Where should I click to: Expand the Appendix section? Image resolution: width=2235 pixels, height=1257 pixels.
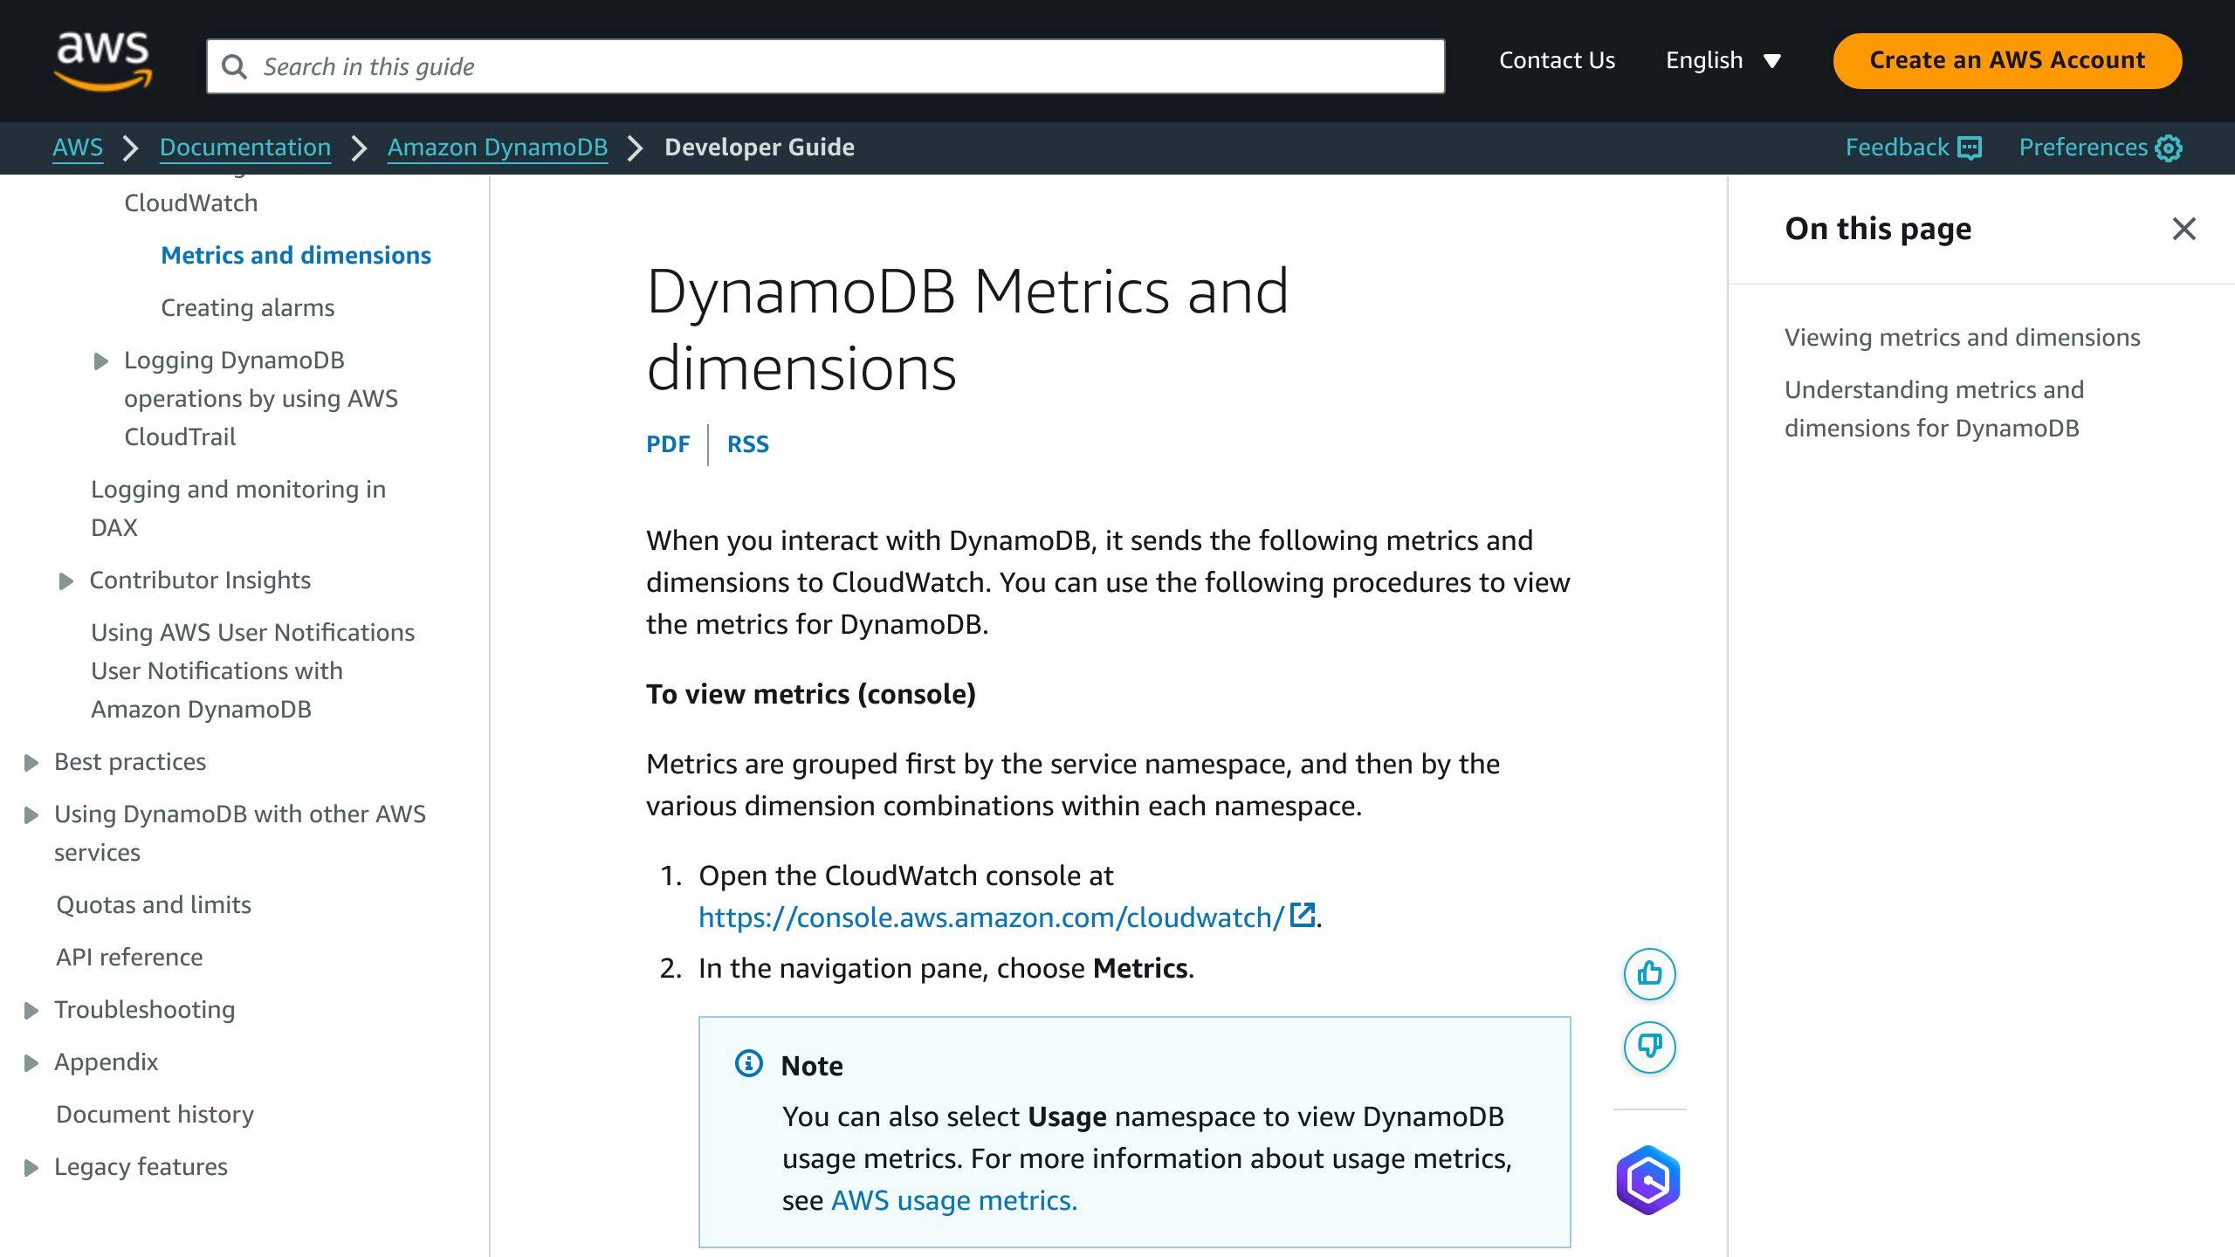click(x=31, y=1063)
